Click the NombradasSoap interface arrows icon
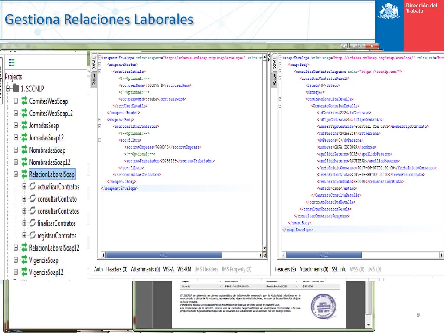This screenshot has height=333, width=444. [25, 150]
